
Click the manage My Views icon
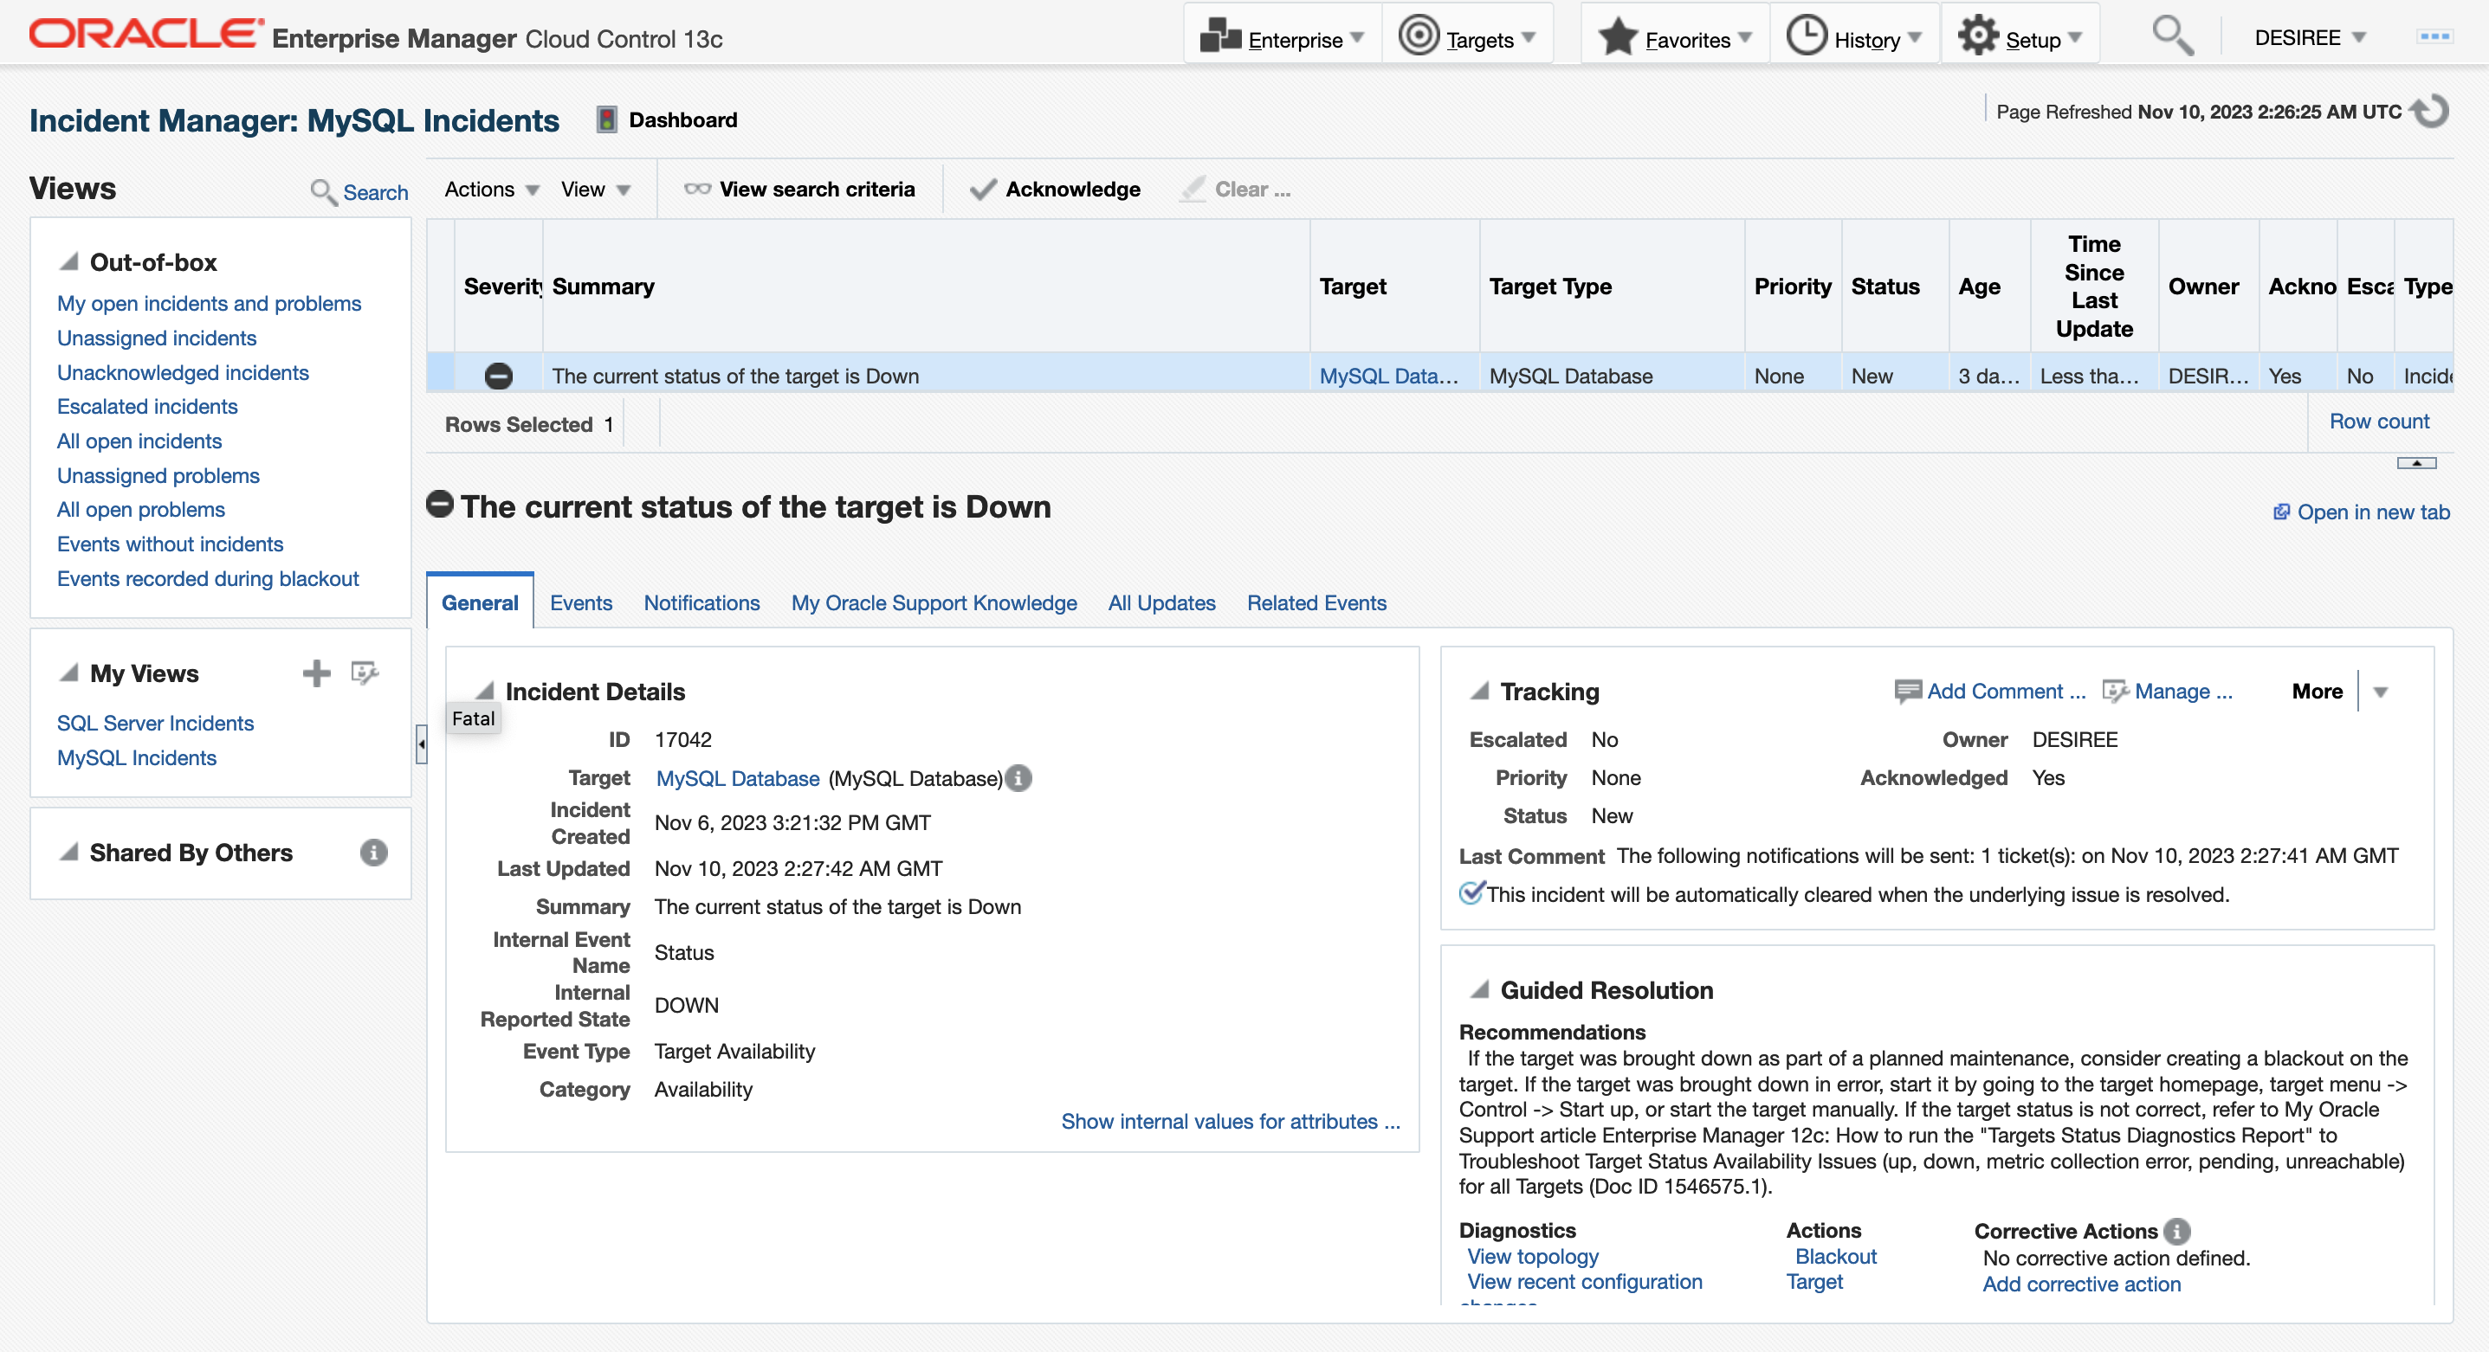(x=365, y=673)
